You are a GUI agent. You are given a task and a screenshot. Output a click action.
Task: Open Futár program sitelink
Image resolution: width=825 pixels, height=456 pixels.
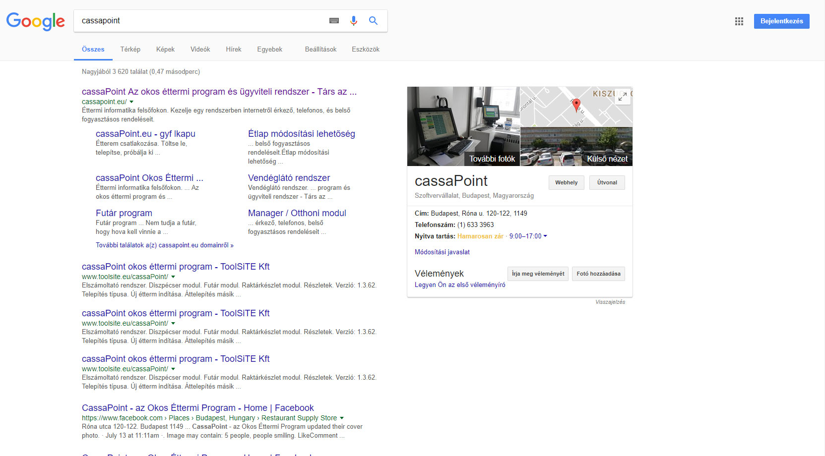124,213
